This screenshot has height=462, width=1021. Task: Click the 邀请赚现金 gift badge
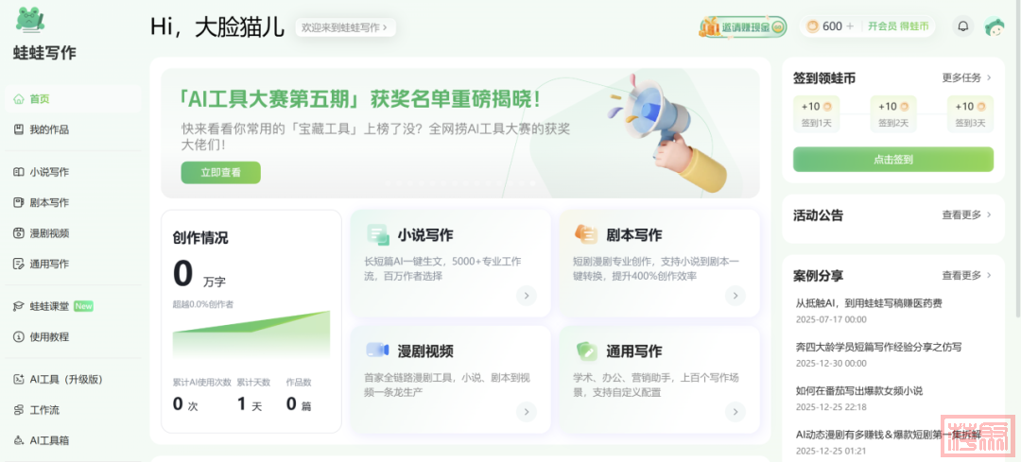(x=742, y=26)
